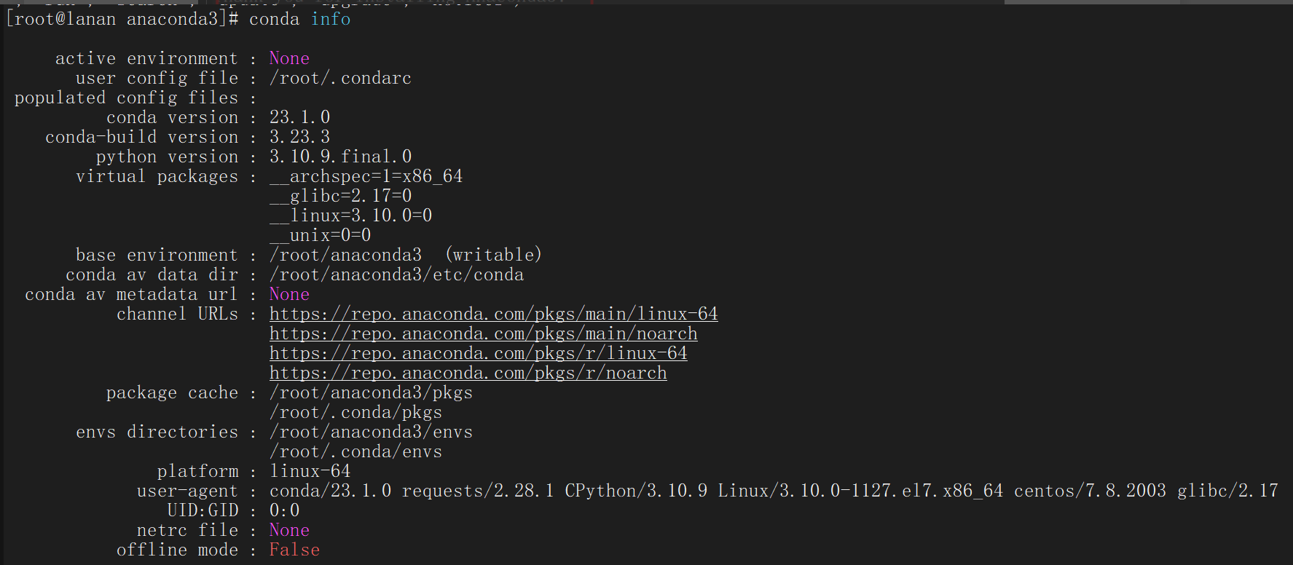Click the /root/anaconda3/etc/conda data dir path
The width and height of the screenshot is (1293, 565).
pyautogui.click(x=396, y=274)
